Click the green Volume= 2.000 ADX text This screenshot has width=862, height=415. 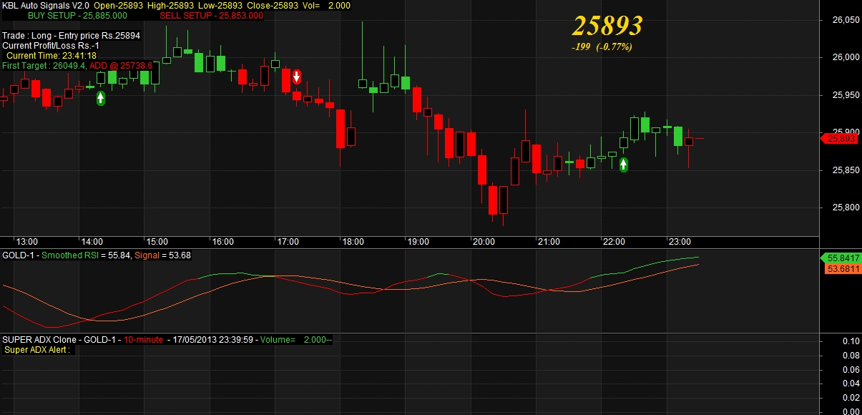[x=295, y=340]
